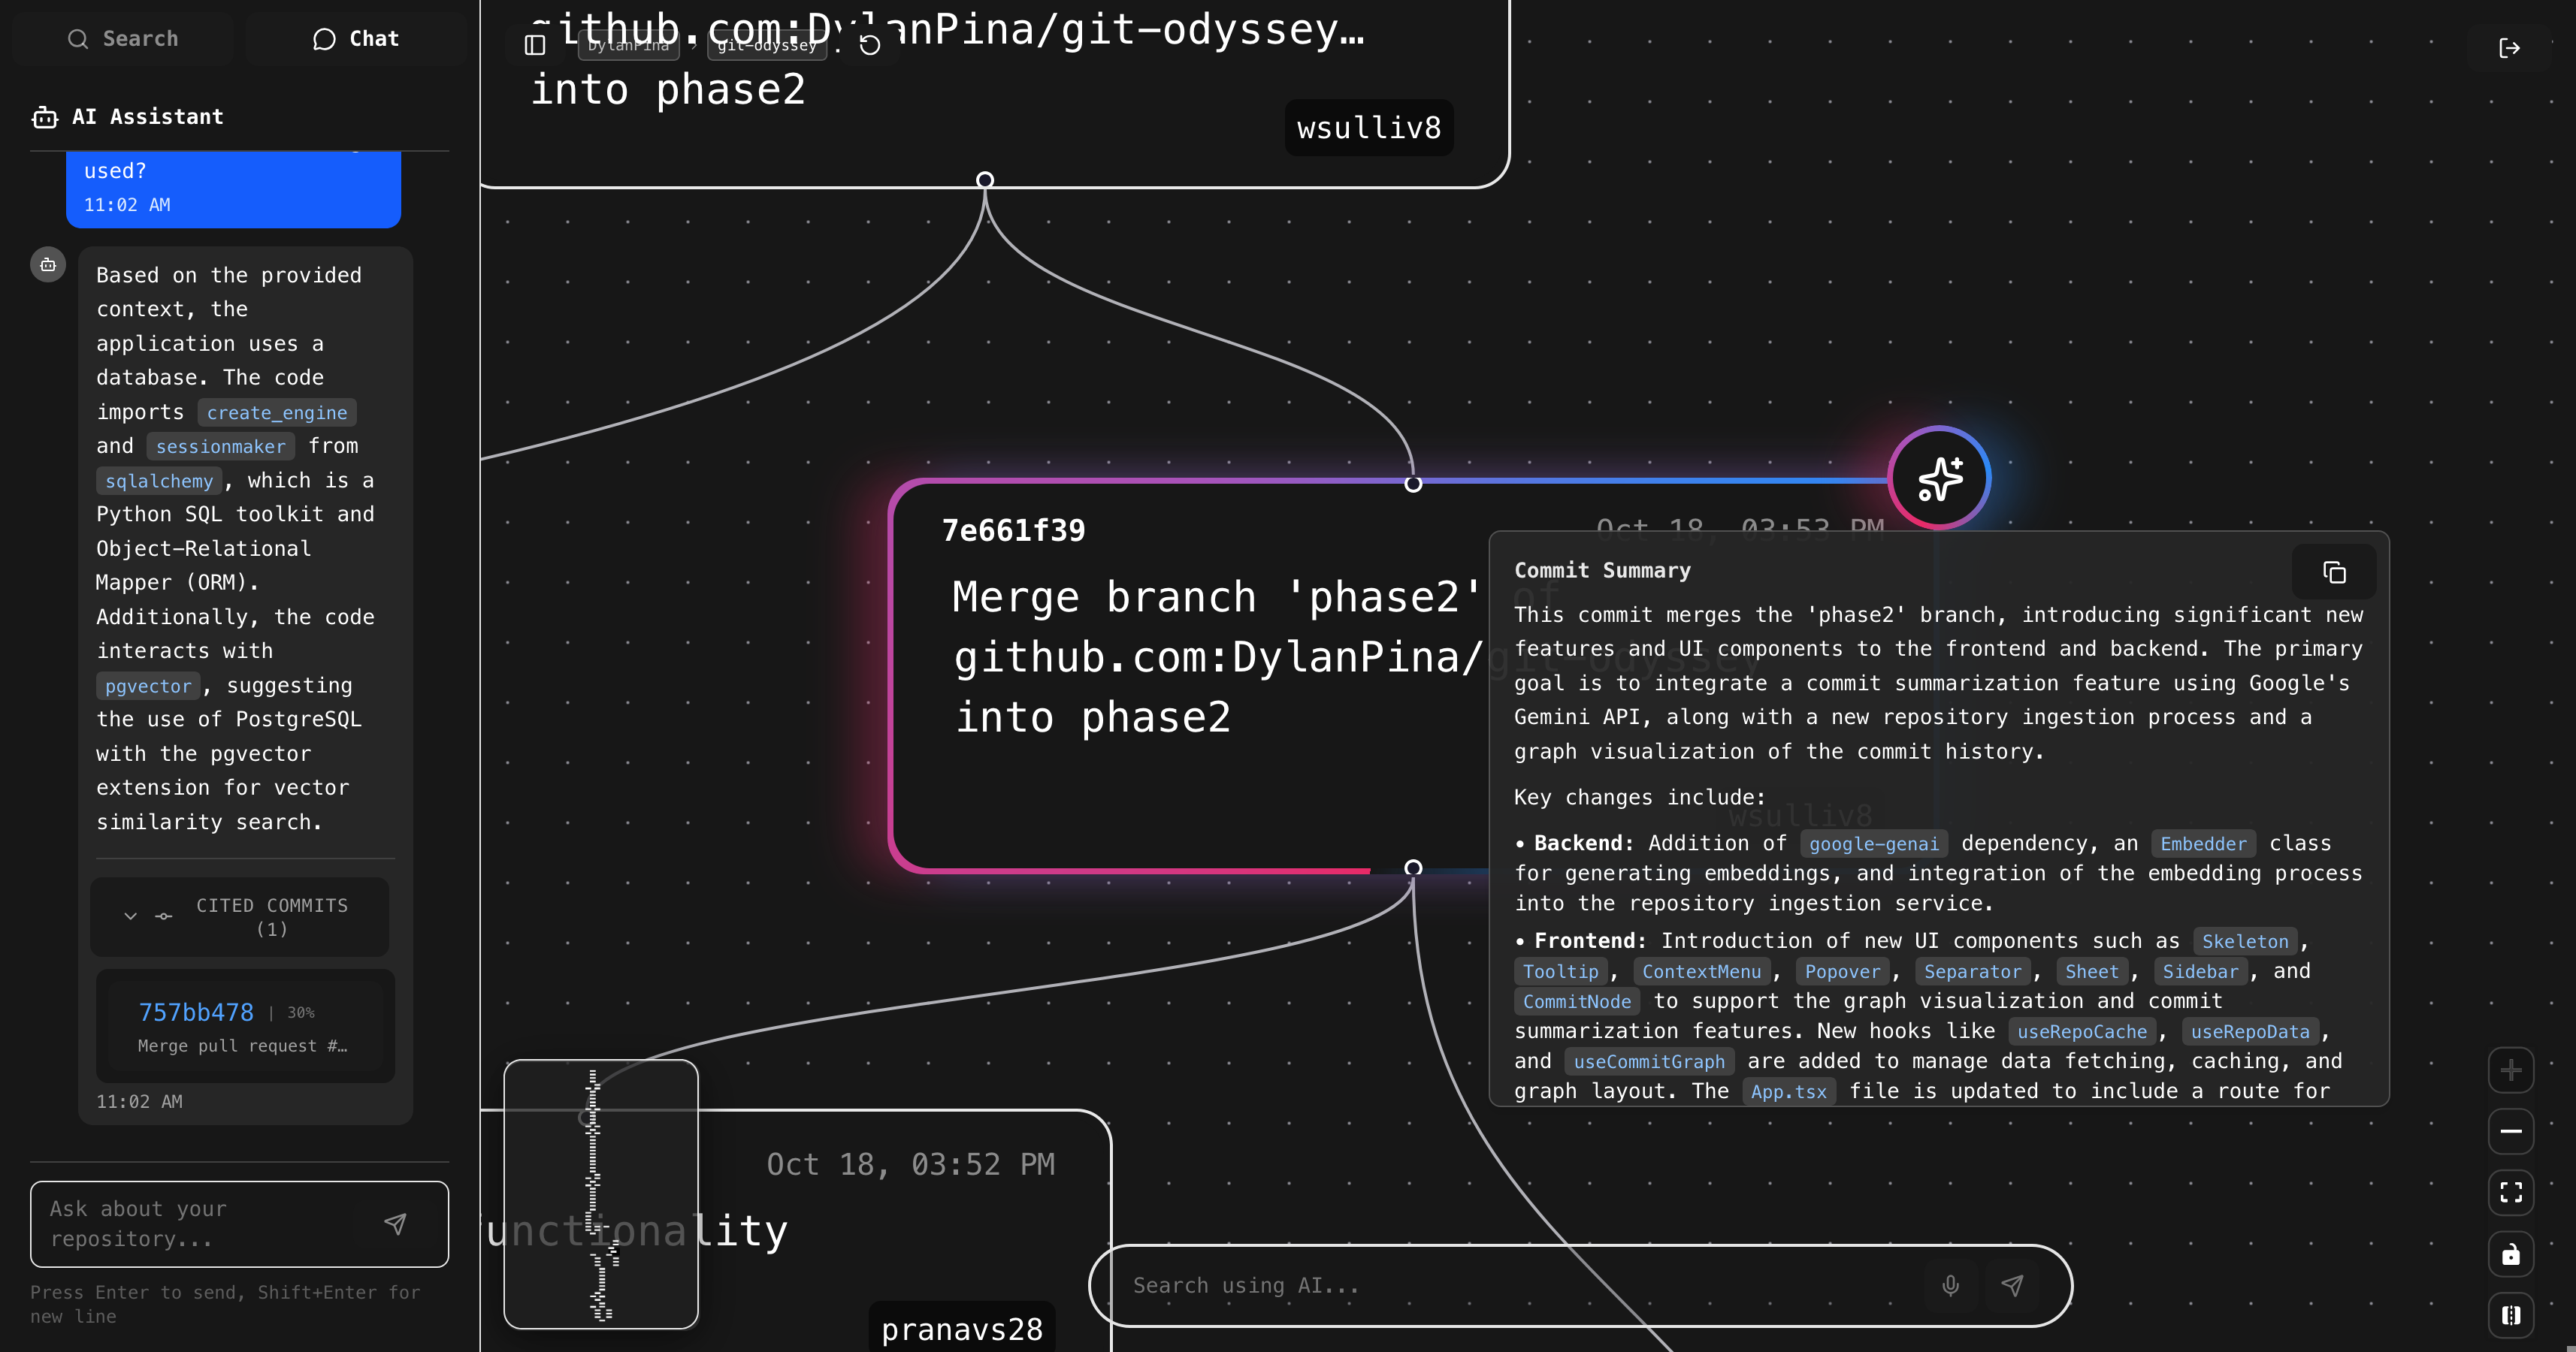Switch to the Search tab
Screen dimensions: 2576x1352
point(123,39)
